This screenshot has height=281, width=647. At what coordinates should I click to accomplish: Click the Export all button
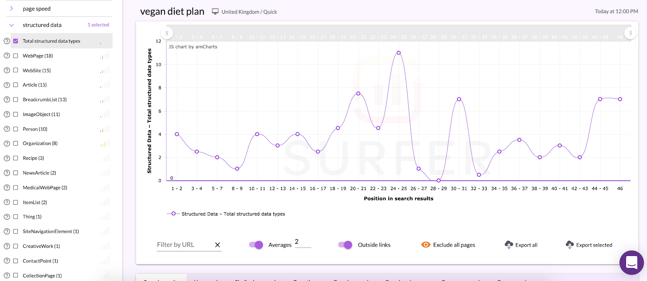tap(521, 245)
